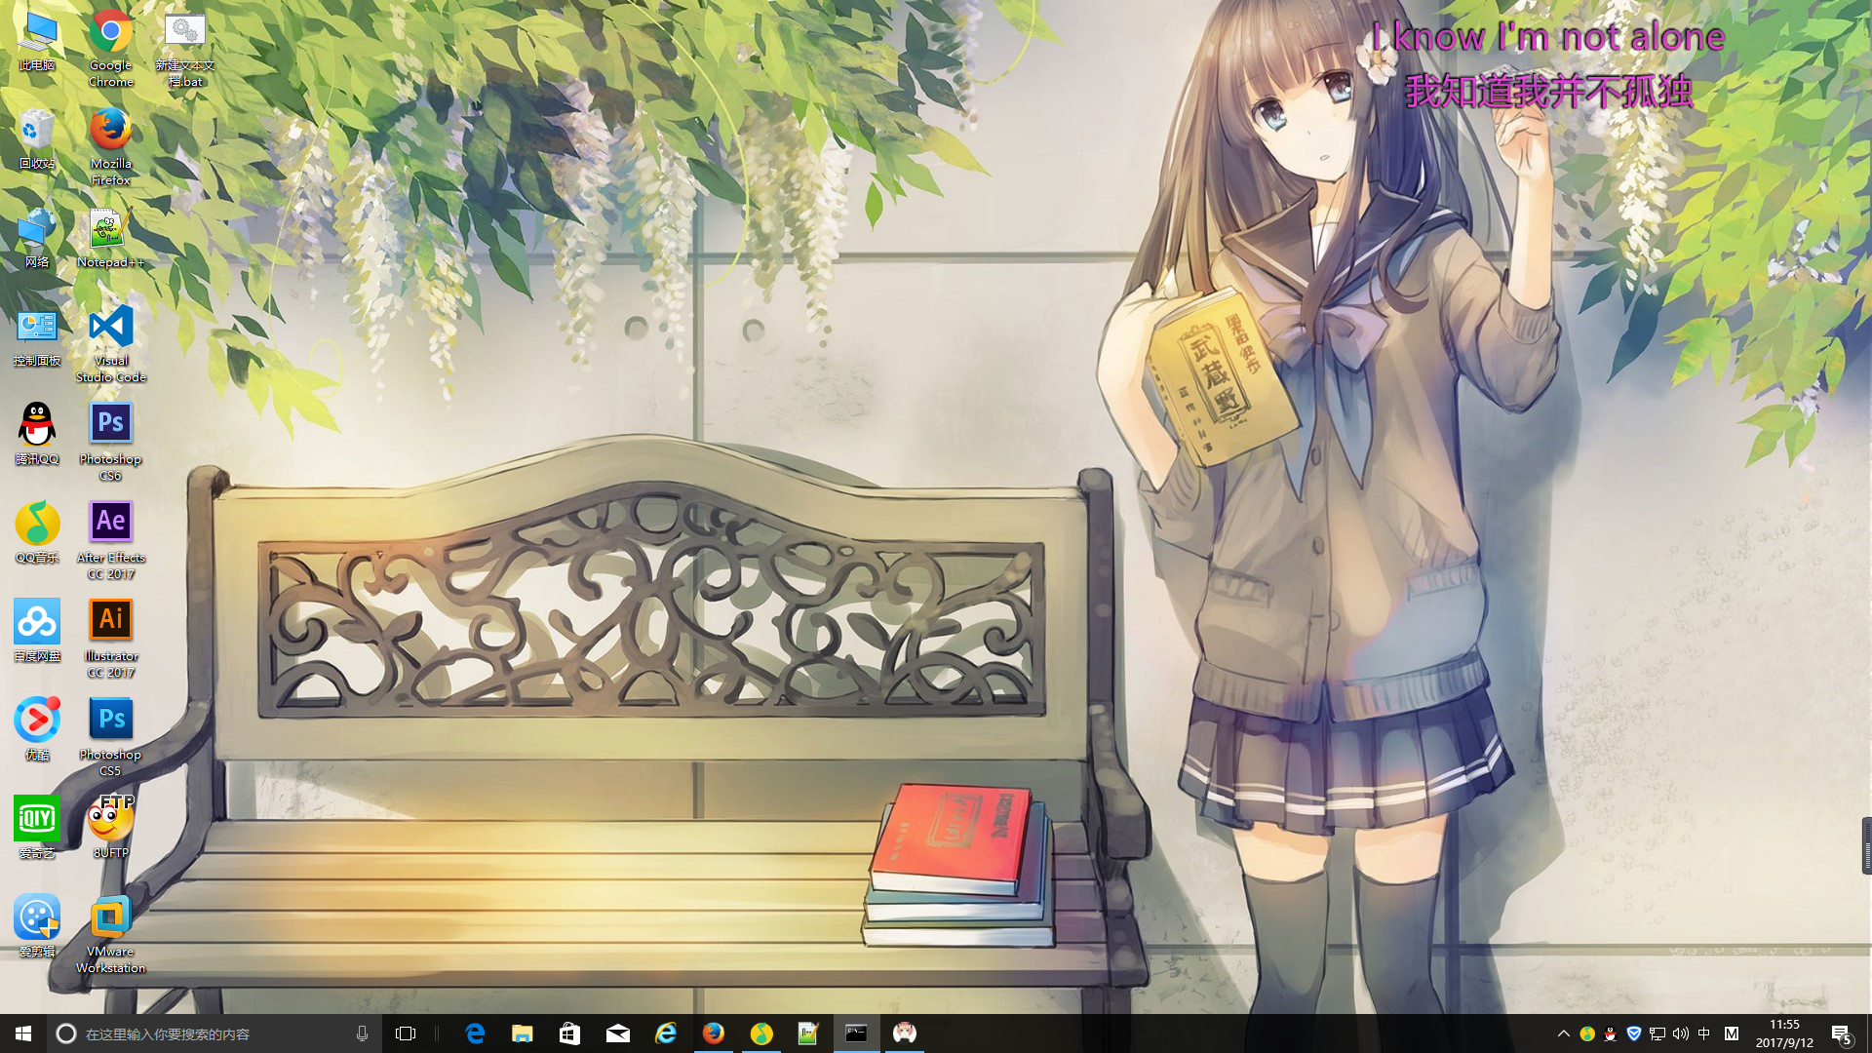Select the 百度网盘 desktop shortcut
This screenshot has width=1872, height=1053.
click(x=37, y=632)
